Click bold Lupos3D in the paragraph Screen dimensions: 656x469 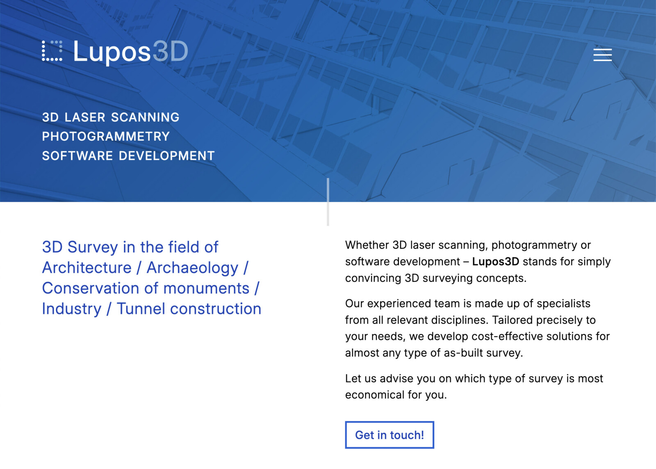[495, 261]
